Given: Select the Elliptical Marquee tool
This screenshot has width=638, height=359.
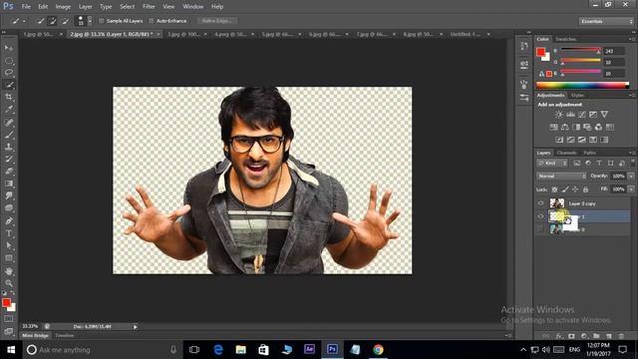Looking at the screenshot, I should click(x=9, y=61).
